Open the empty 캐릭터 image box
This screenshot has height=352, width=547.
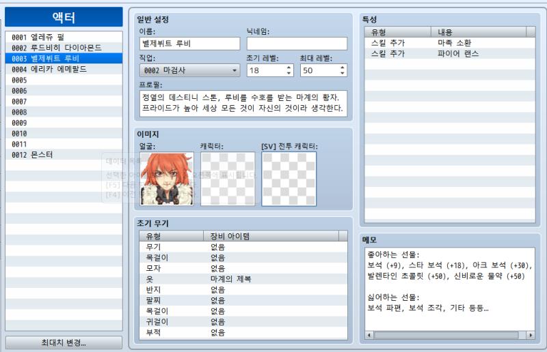228,179
